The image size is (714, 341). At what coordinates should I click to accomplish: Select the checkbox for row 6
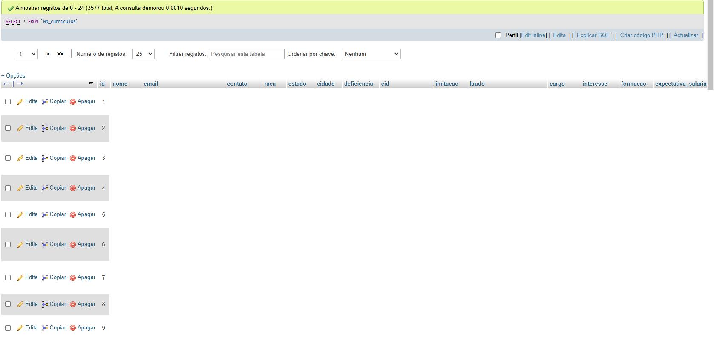(8, 244)
